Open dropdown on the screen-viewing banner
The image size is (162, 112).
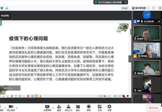126,2
